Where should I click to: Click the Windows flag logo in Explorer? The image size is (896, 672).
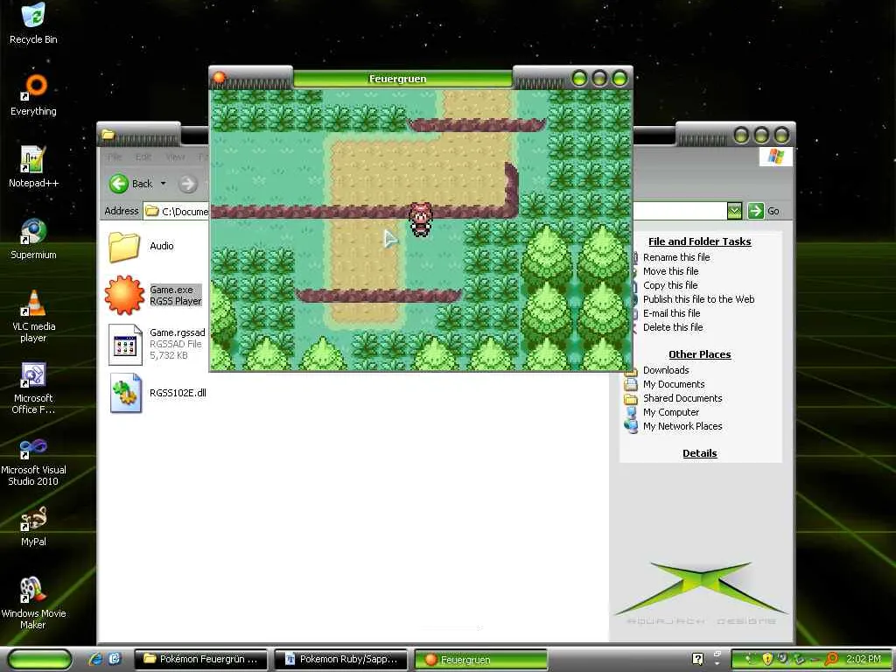[775, 156]
